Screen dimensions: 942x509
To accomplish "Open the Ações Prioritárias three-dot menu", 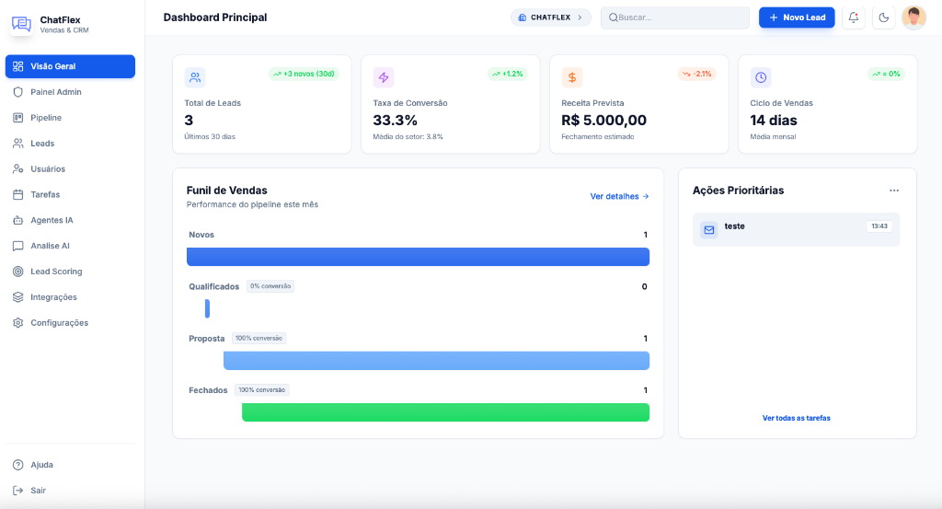I will [x=894, y=191].
